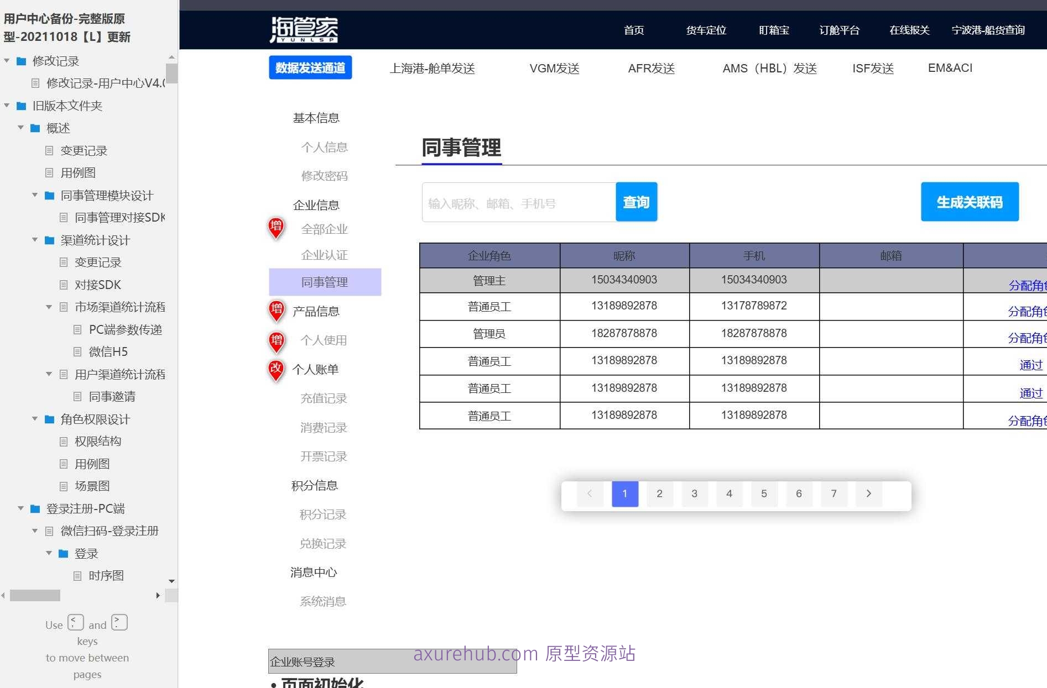This screenshot has width=1047, height=688.
Task: Open 同事管理对接SDK page in tree
Action: tap(119, 218)
